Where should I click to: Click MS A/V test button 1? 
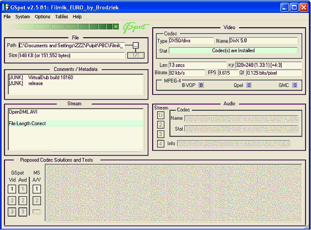click(x=37, y=189)
